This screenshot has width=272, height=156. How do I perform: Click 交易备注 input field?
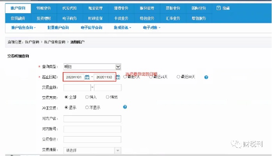click(92, 139)
